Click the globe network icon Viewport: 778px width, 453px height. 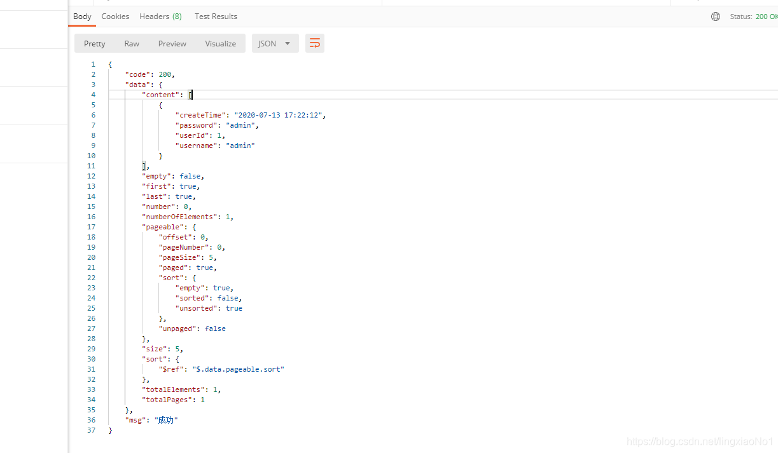tap(716, 17)
